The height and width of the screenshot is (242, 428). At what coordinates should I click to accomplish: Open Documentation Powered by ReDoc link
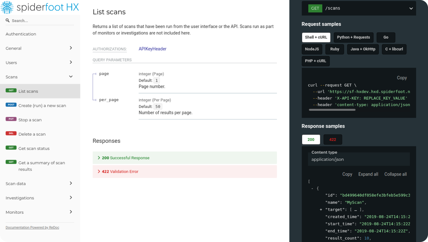tap(32, 227)
